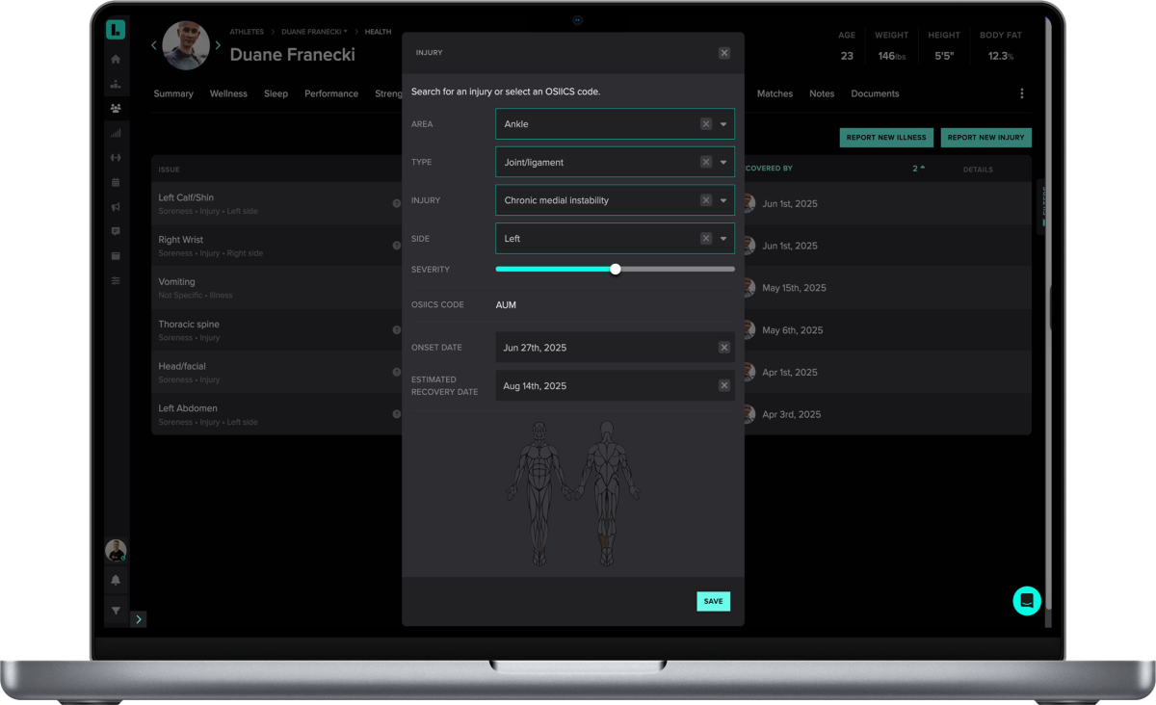Switch to the Performance tab
The width and height of the screenshot is (1156, 705).
pyautogui.click(x=331, y=93)
